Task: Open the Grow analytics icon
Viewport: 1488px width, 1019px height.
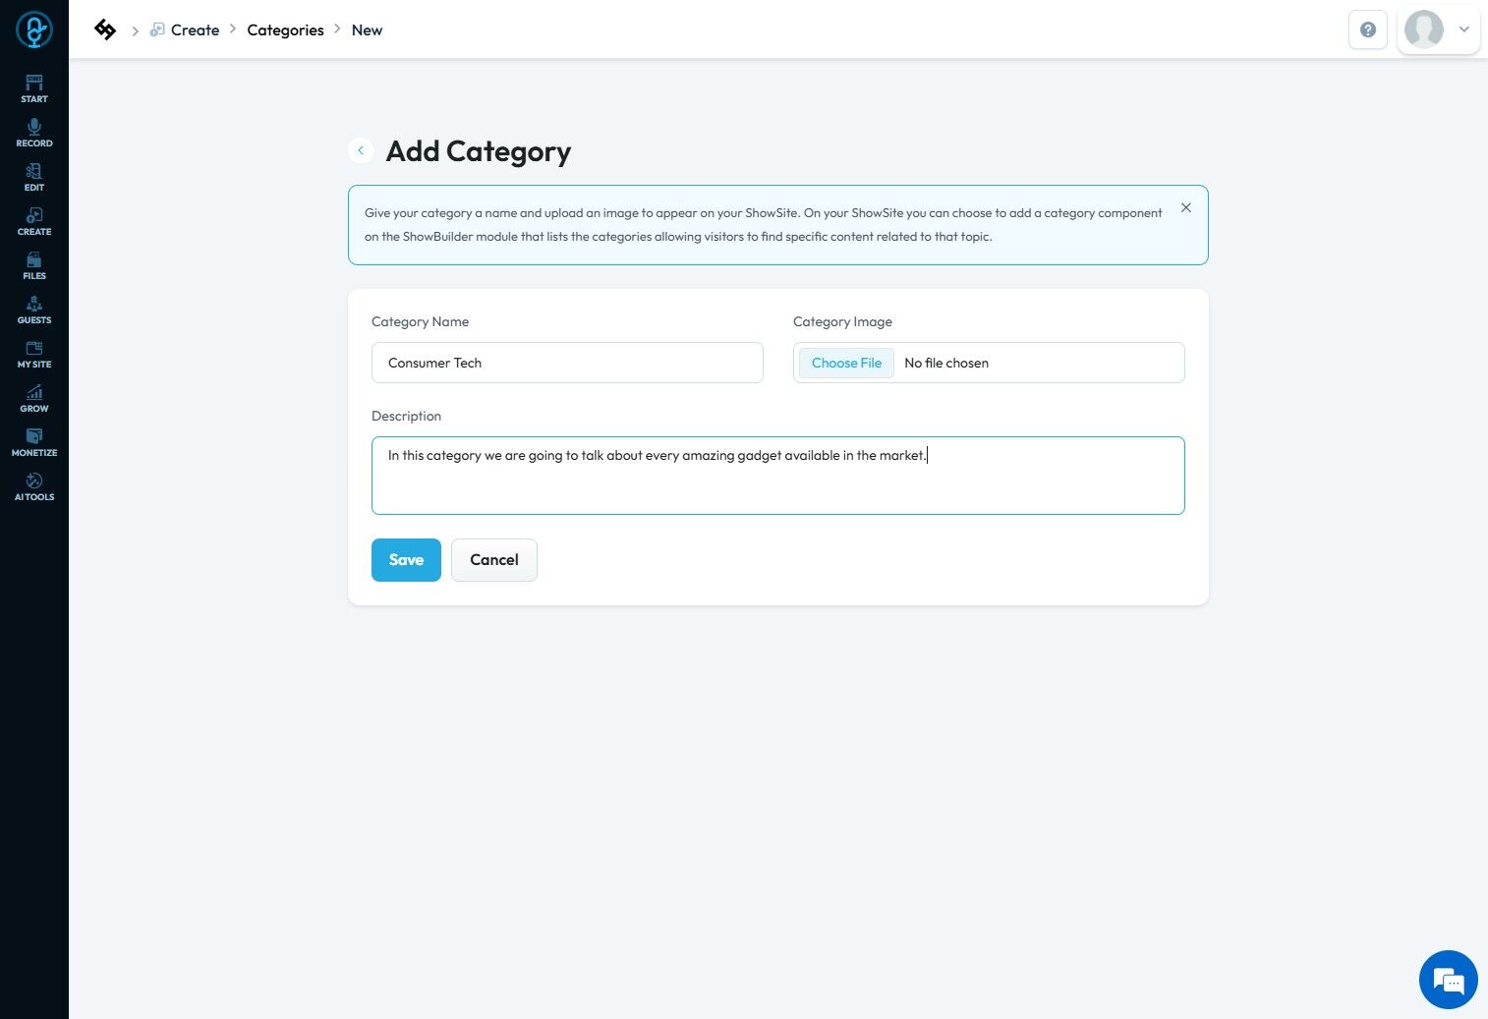Action: tap(34, 397)
